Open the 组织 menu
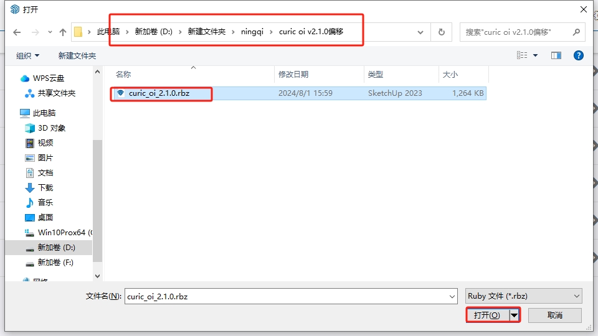Viewport: 598px width, 336px height. 27,55
